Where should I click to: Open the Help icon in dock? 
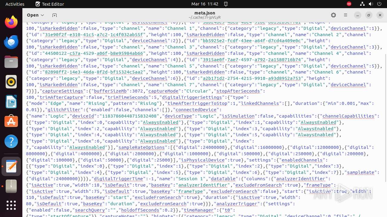click(11, 141)
